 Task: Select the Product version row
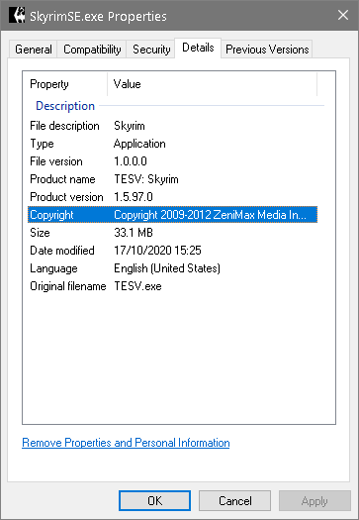click(172, 197)
